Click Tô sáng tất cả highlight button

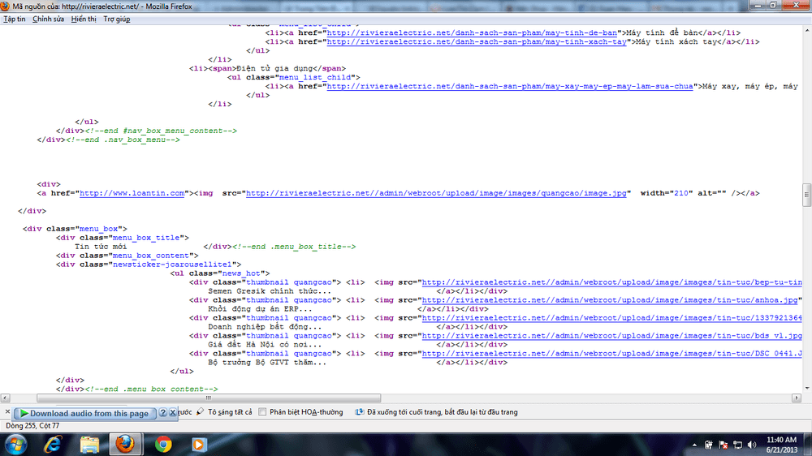pyautogui.click(x=230, y=412)
